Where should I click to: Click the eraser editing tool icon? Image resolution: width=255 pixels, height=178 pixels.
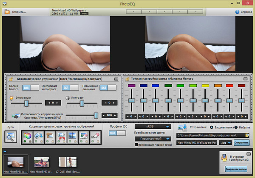96,136
